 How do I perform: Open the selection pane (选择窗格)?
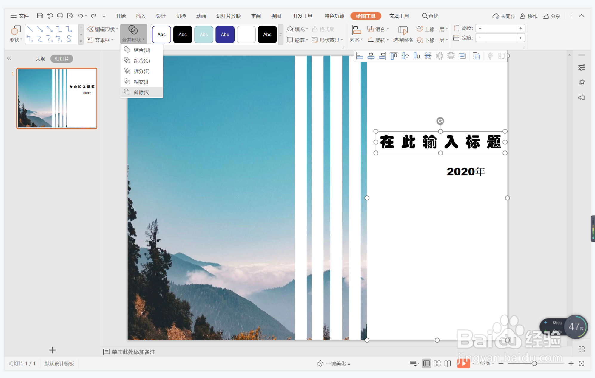[x=403, y=34]
